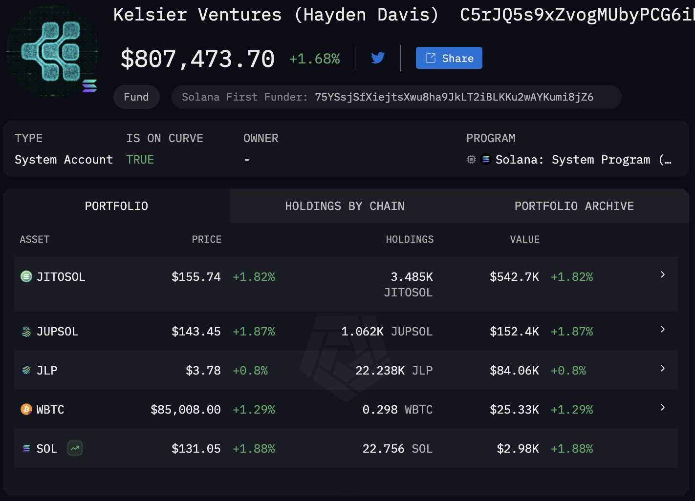Image resolution: width=695 pixels, height=501 pixels.
Task: Expand the JLP row chevron
Action: point(663,368)
